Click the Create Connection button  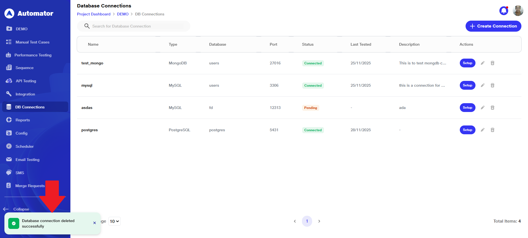click(493, 26)
